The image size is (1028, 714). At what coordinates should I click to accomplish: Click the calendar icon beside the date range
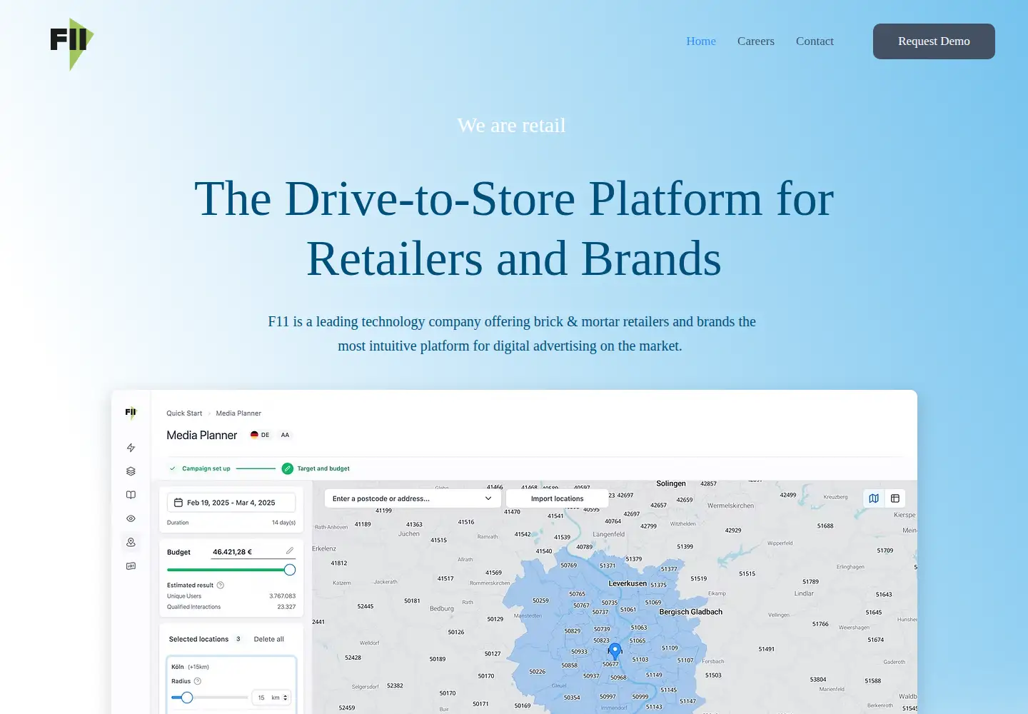click(x=178, y=503)
